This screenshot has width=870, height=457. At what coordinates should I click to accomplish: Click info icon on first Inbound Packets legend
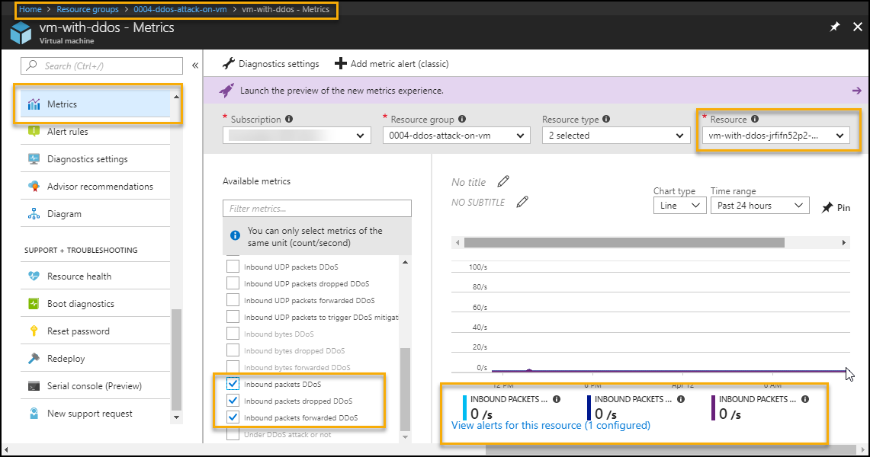[x=557, y=399]
